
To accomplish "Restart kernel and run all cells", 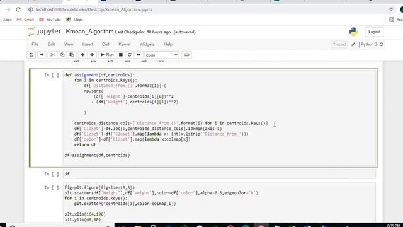I will (139, 55).
